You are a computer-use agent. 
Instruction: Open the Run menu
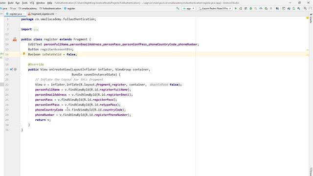coord(18,3)
